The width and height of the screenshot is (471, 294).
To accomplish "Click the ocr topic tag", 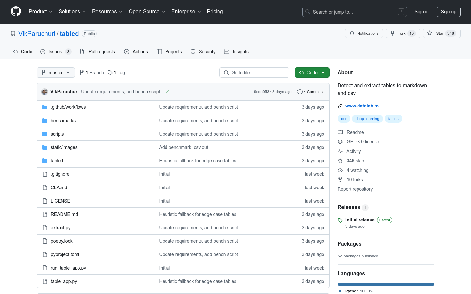I will 344,119.
